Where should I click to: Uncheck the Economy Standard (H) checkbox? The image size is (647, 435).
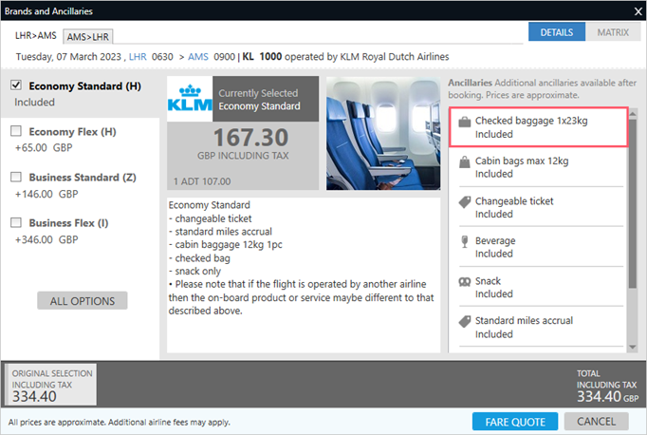[16, 85]
